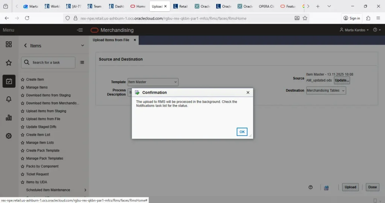The image size is (385, 203).
Task: Close the Confirmation dialog with X
Action: (x=248, y=92)
